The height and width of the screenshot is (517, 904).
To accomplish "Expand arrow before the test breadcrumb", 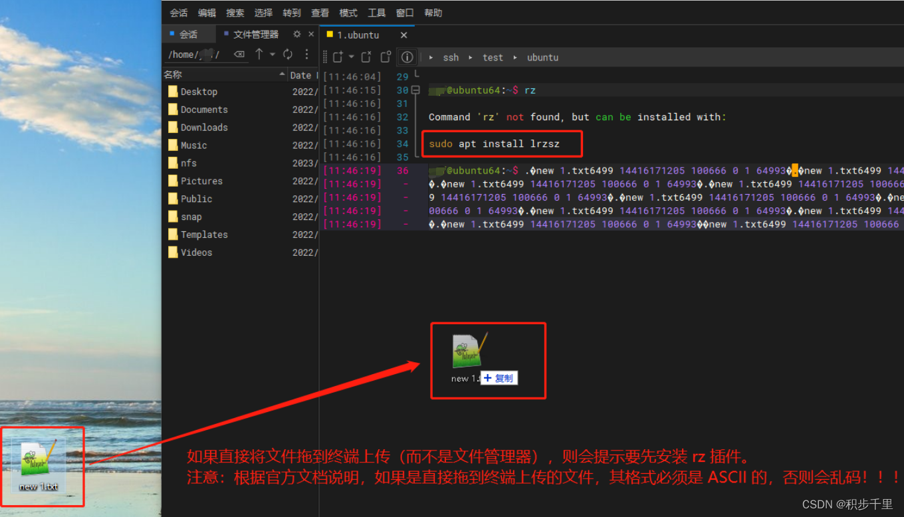I will tap(471, 58).
